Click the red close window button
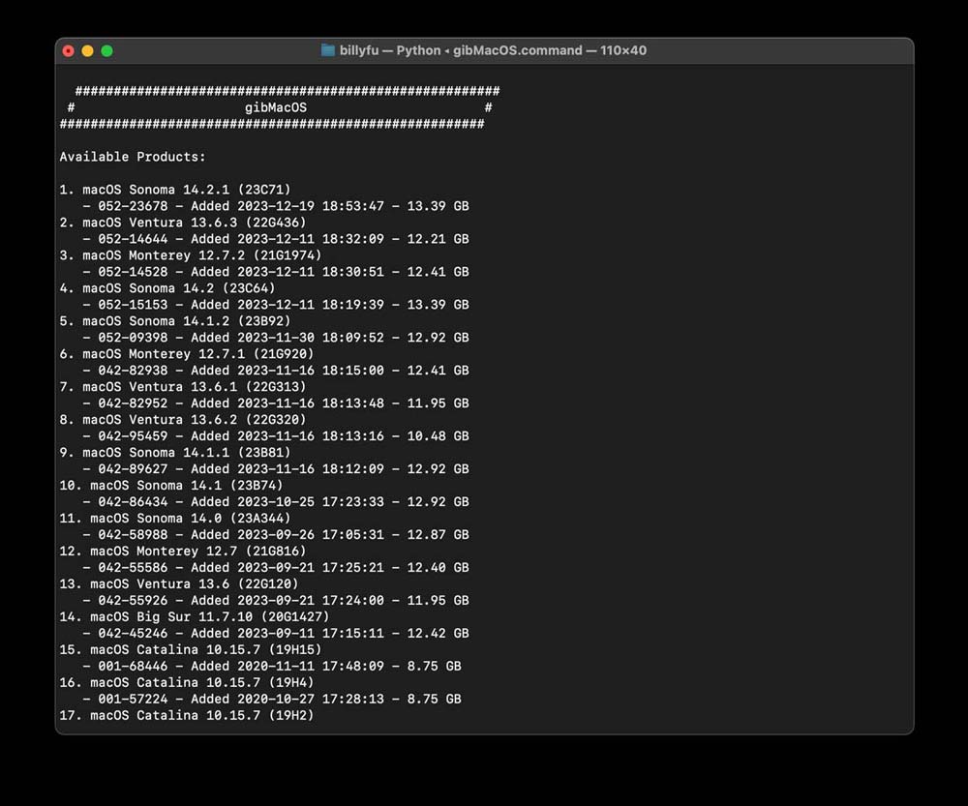The width and height of the screenshot is (968, 806). pos(69,51)
